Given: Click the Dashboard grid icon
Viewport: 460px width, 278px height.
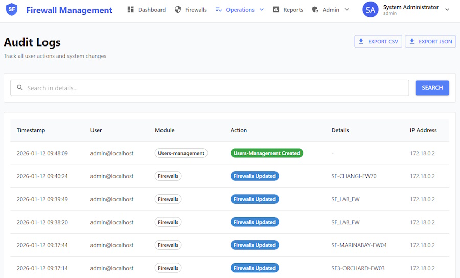Looking at the screenshot, I should 131,10.
